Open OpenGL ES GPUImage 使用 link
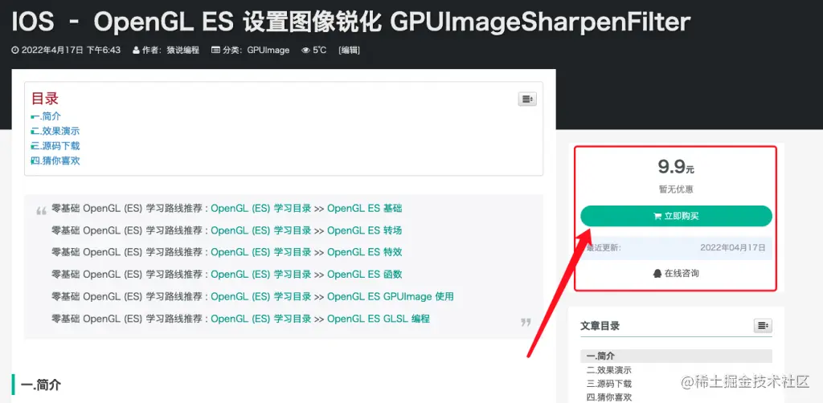Image resolution: width=823 pixels, height=403 pixels. pos(391,296)
